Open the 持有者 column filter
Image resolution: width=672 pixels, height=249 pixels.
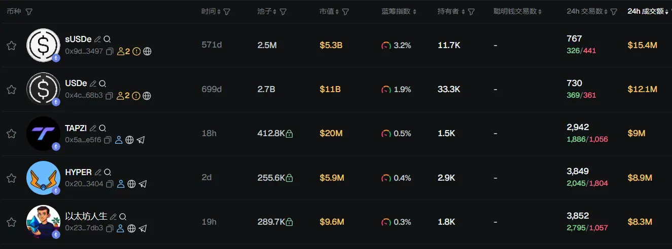click(x=471, y=12)
